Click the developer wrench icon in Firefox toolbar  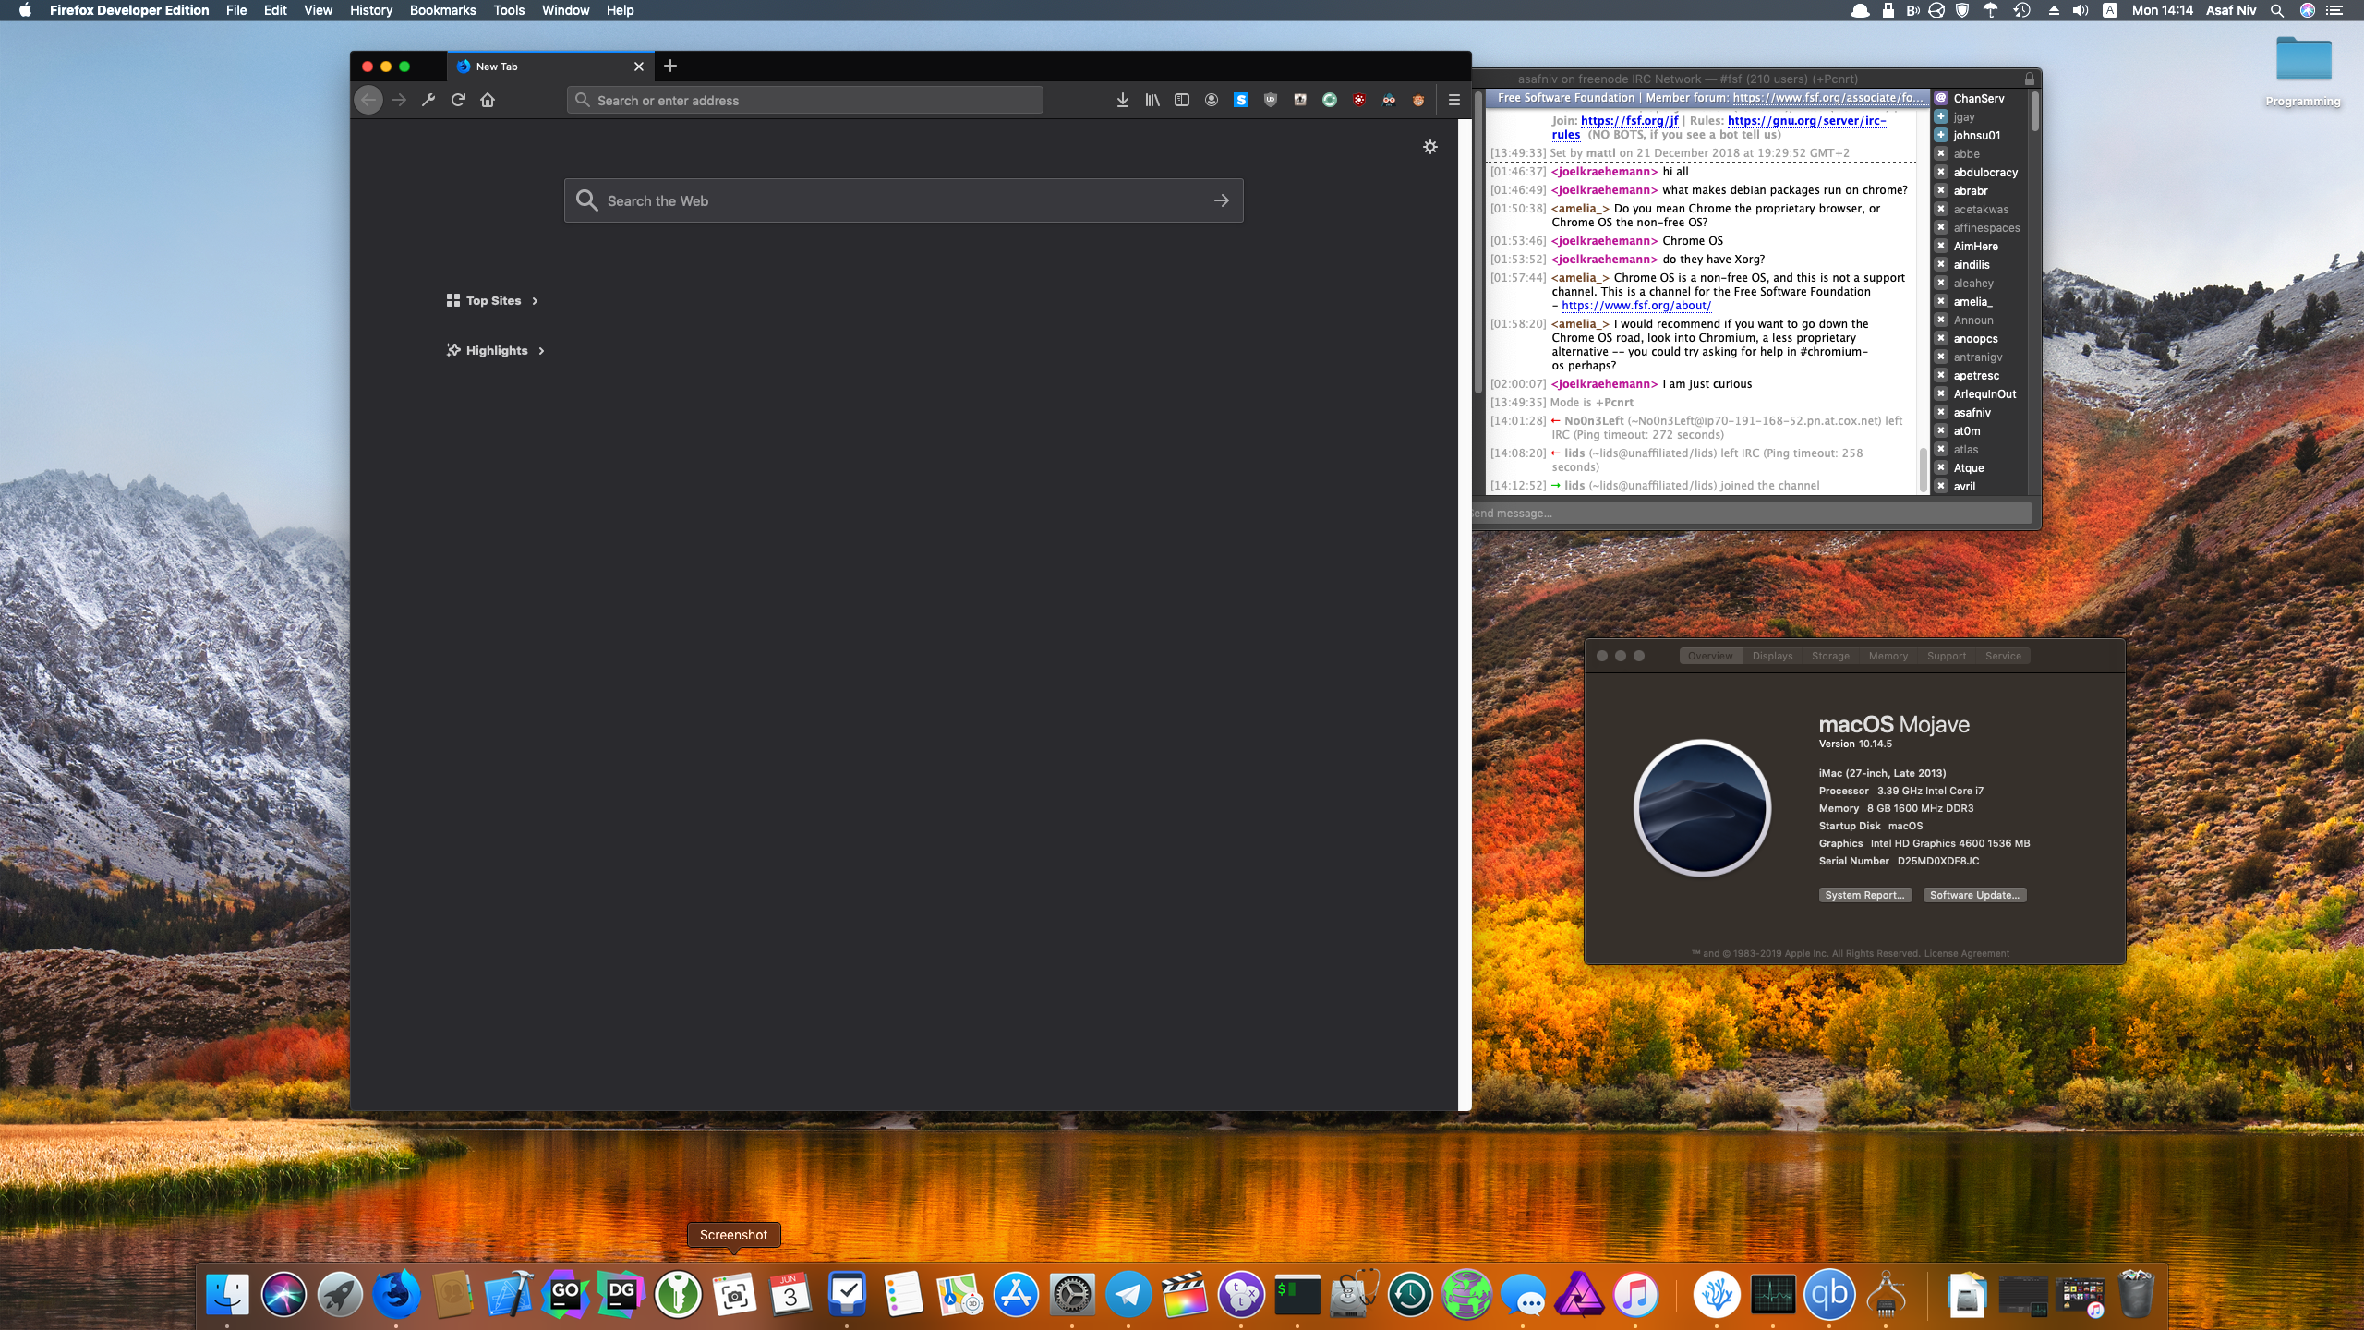(x=428, y=100)
